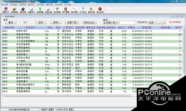Click the 导出EXCEL button
The height and width of the screenshot is (111, 186).
[x=89, y=23]
